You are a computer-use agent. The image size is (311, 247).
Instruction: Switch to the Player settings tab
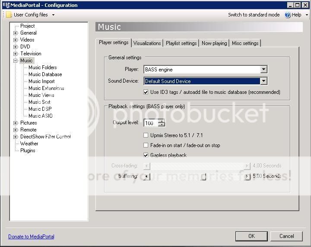coord(114,42)
